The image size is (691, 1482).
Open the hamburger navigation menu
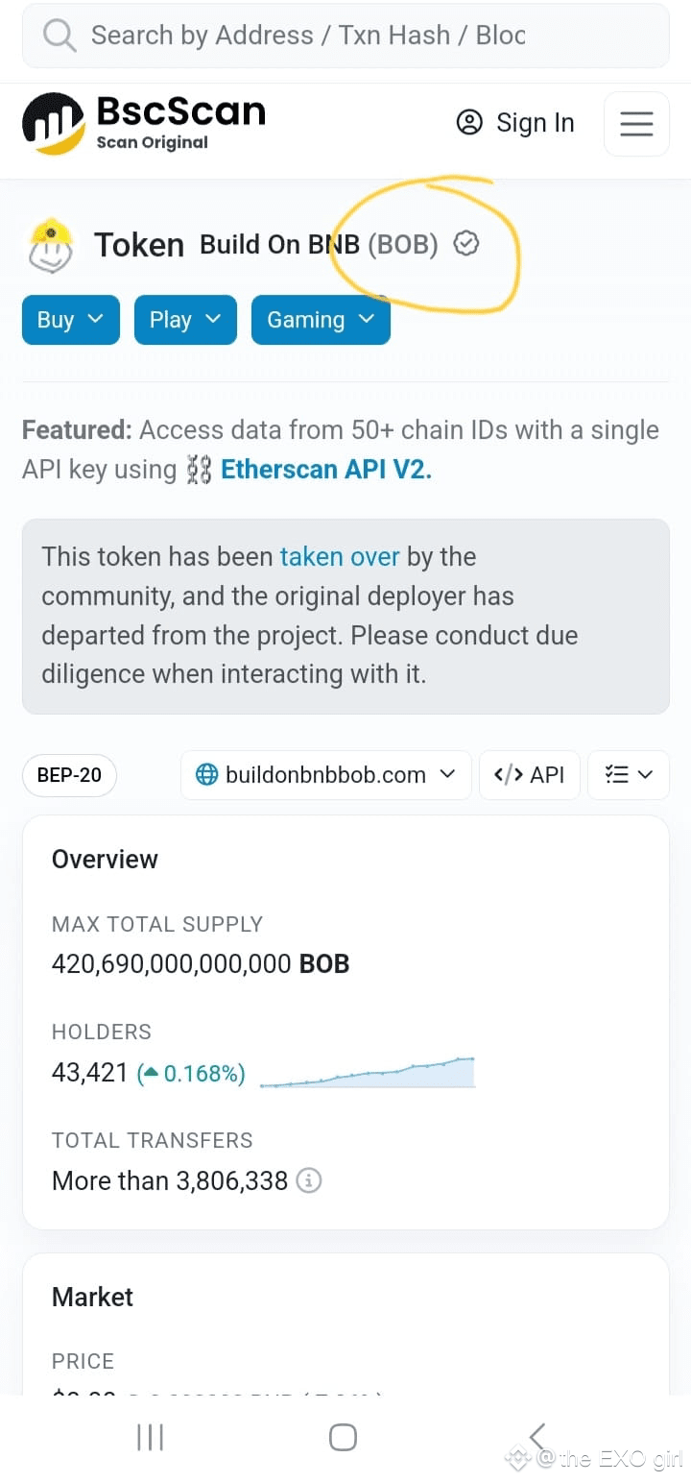coord(636,123)
